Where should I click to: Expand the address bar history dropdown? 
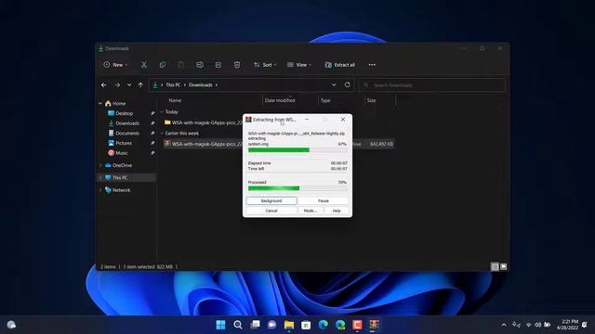pyautogui.click(x=334, y=84)
